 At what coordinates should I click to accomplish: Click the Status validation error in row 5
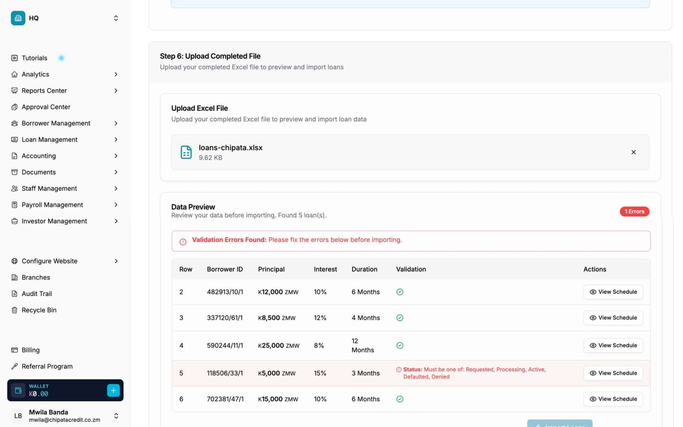471,373
